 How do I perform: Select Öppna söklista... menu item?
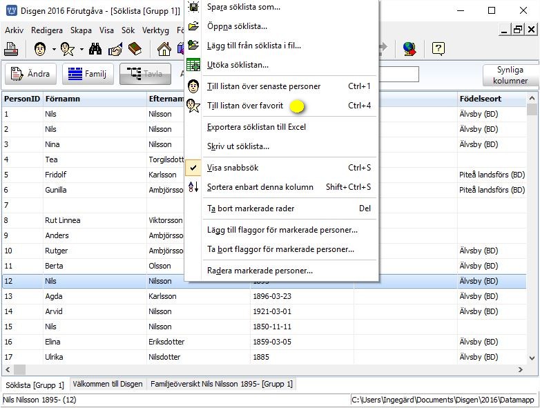tap(282, 26)
